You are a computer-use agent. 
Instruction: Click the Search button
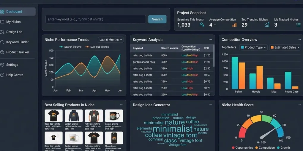pyautogui.click(x=157, y=19)
